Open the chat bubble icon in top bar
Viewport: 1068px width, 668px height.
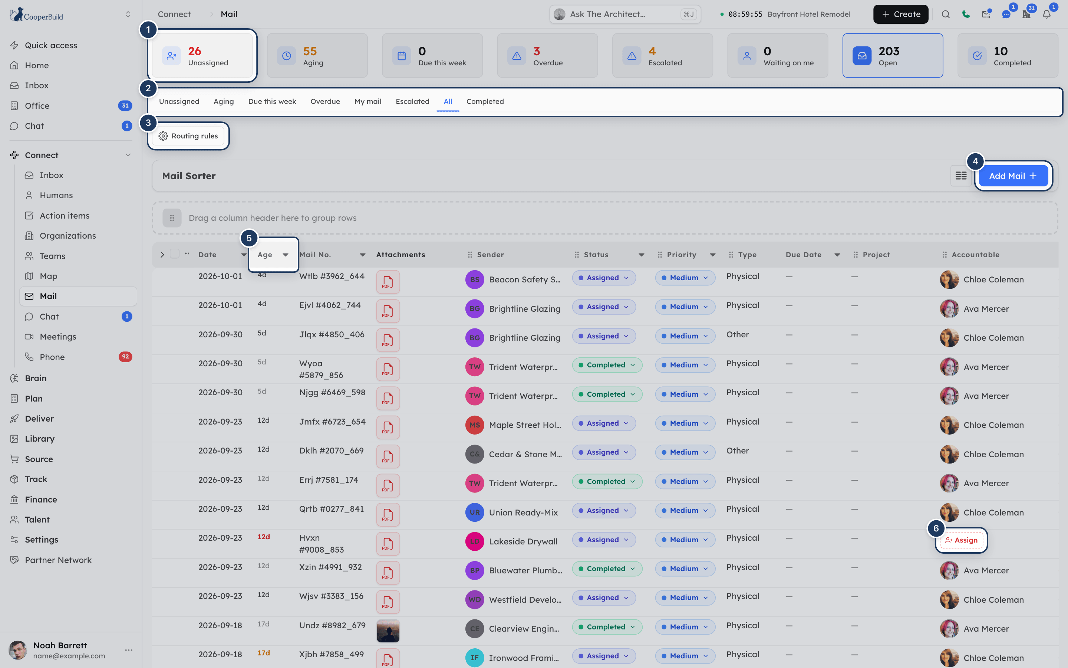[1006, 14]
